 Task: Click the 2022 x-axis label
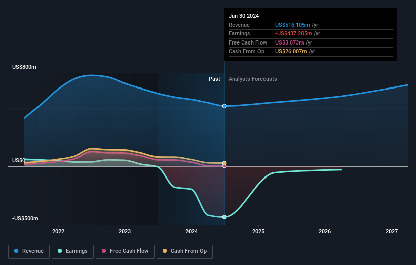tap(58, 231)
